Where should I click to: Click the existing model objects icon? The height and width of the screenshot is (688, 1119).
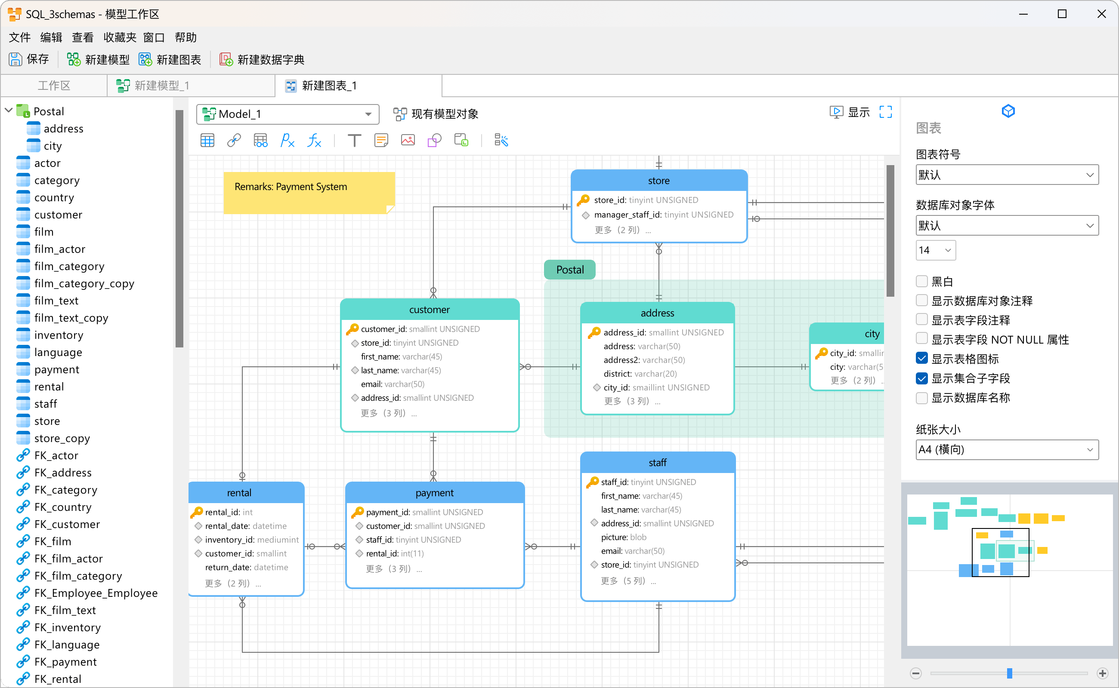(400, 114)
